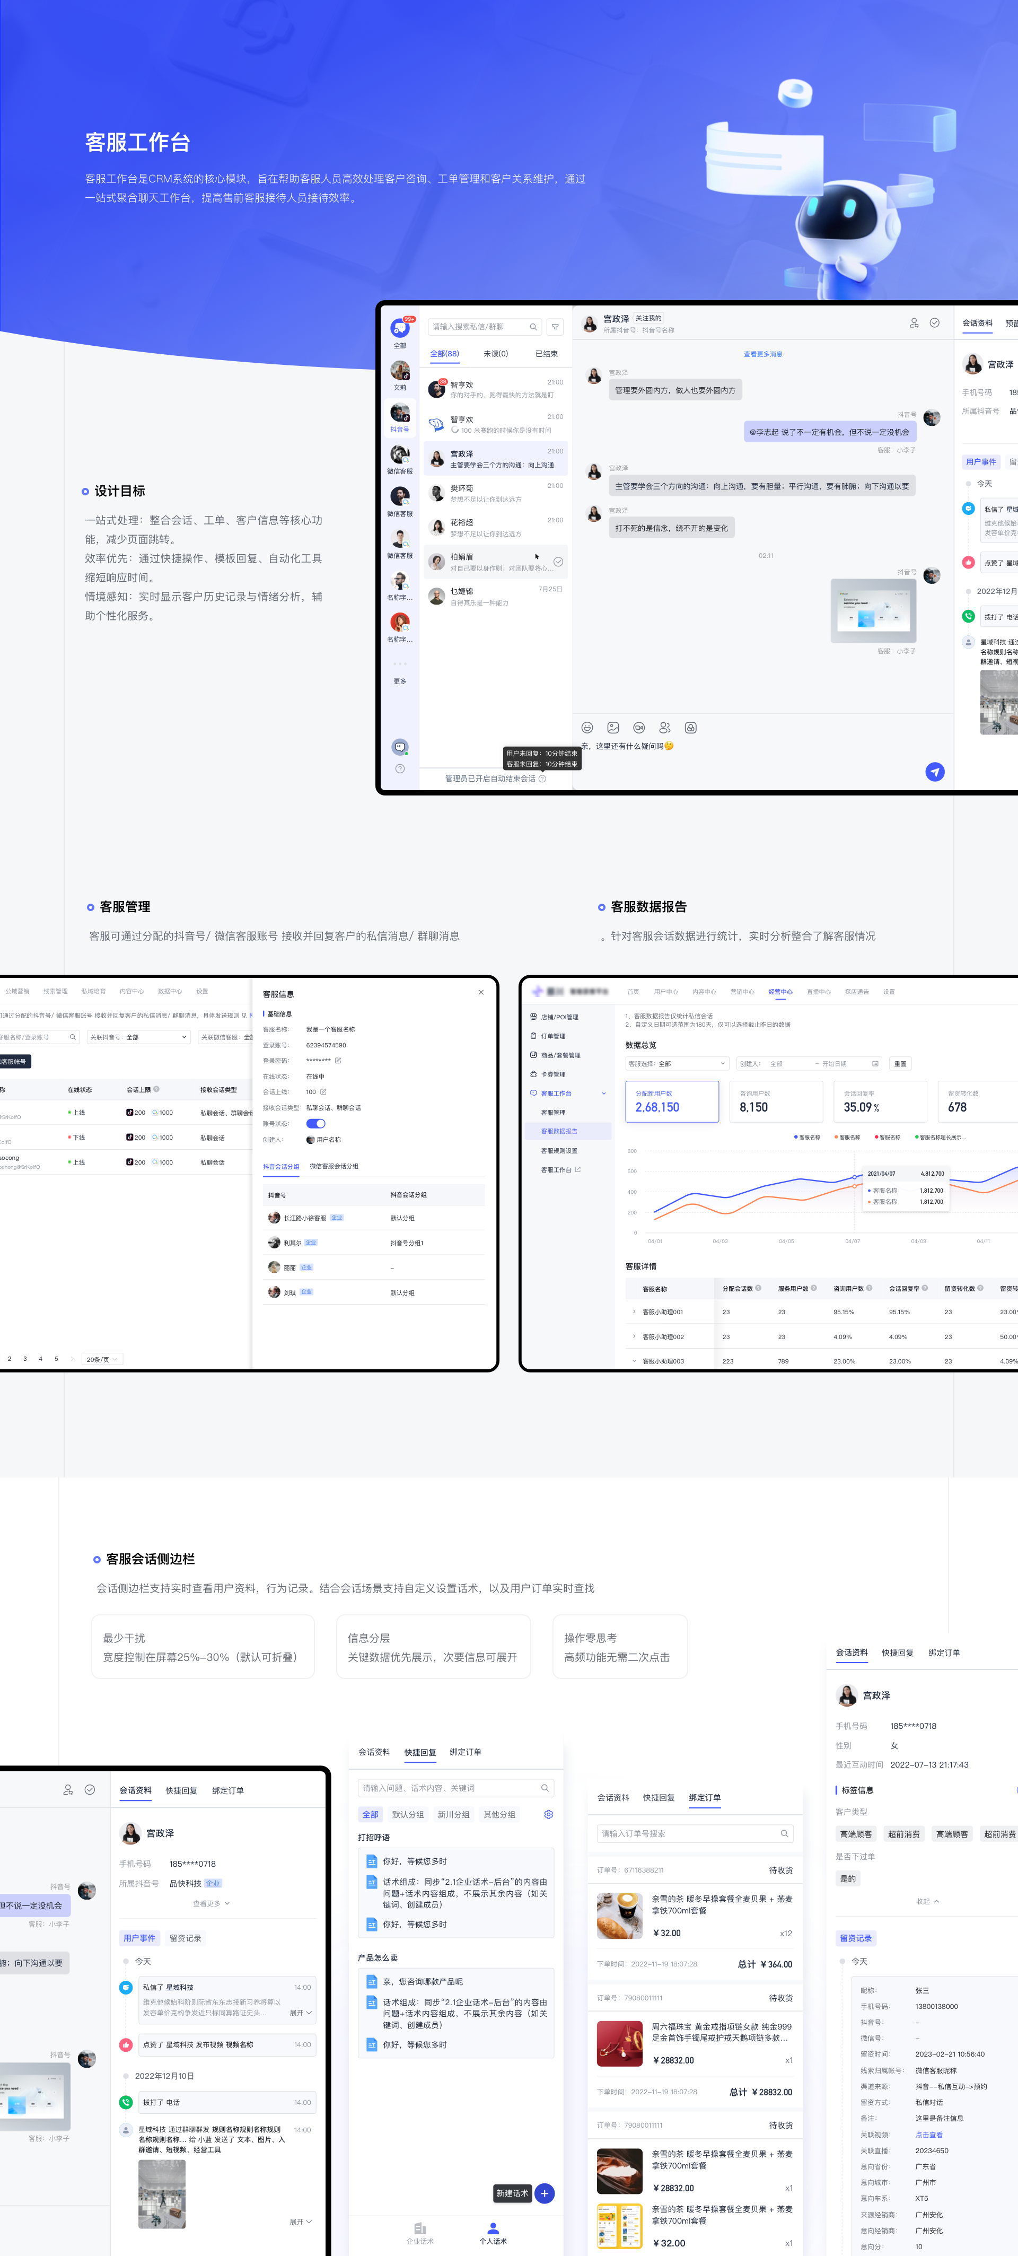
Task: Click the filter icon beside the conversation search bar
Action: 555,327
